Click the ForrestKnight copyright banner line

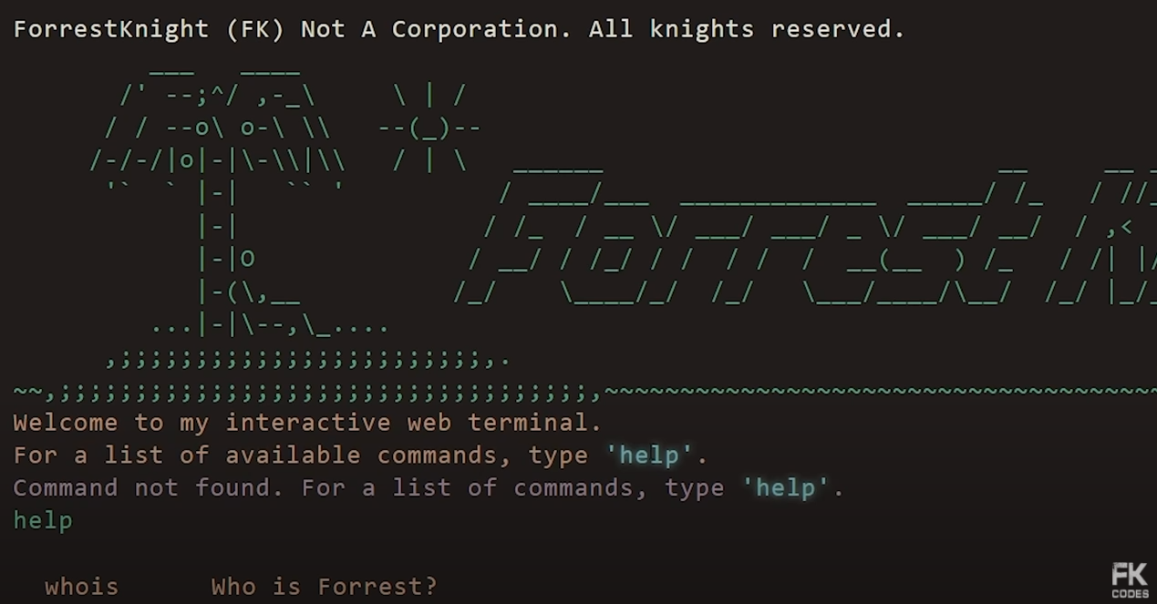[459, 29]
